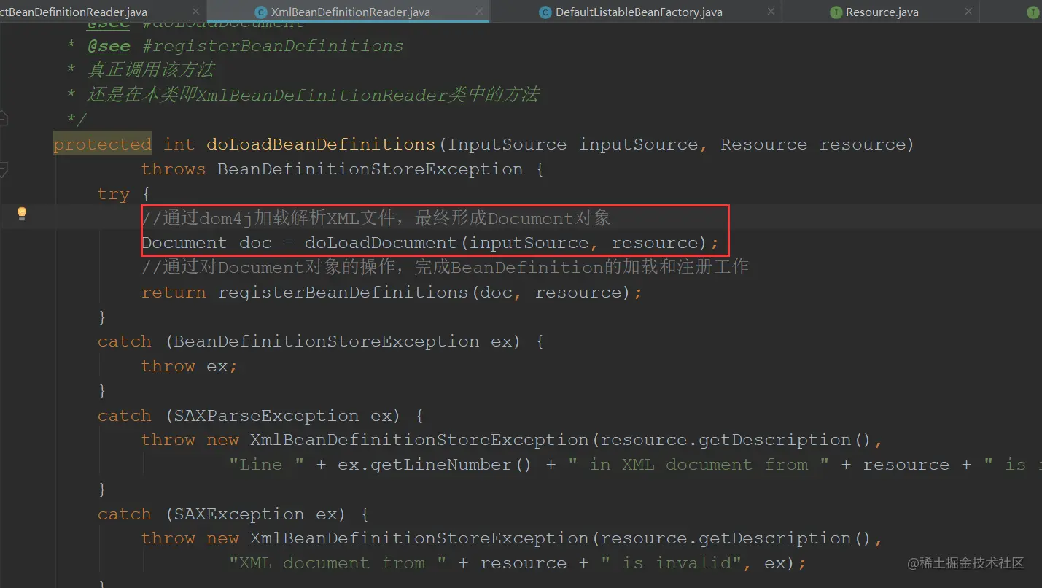Close the leftmost ctBeanDefinitionReader.java tab
The width and height of the screenshot is (1042, 588).
[x=195, y=12]
